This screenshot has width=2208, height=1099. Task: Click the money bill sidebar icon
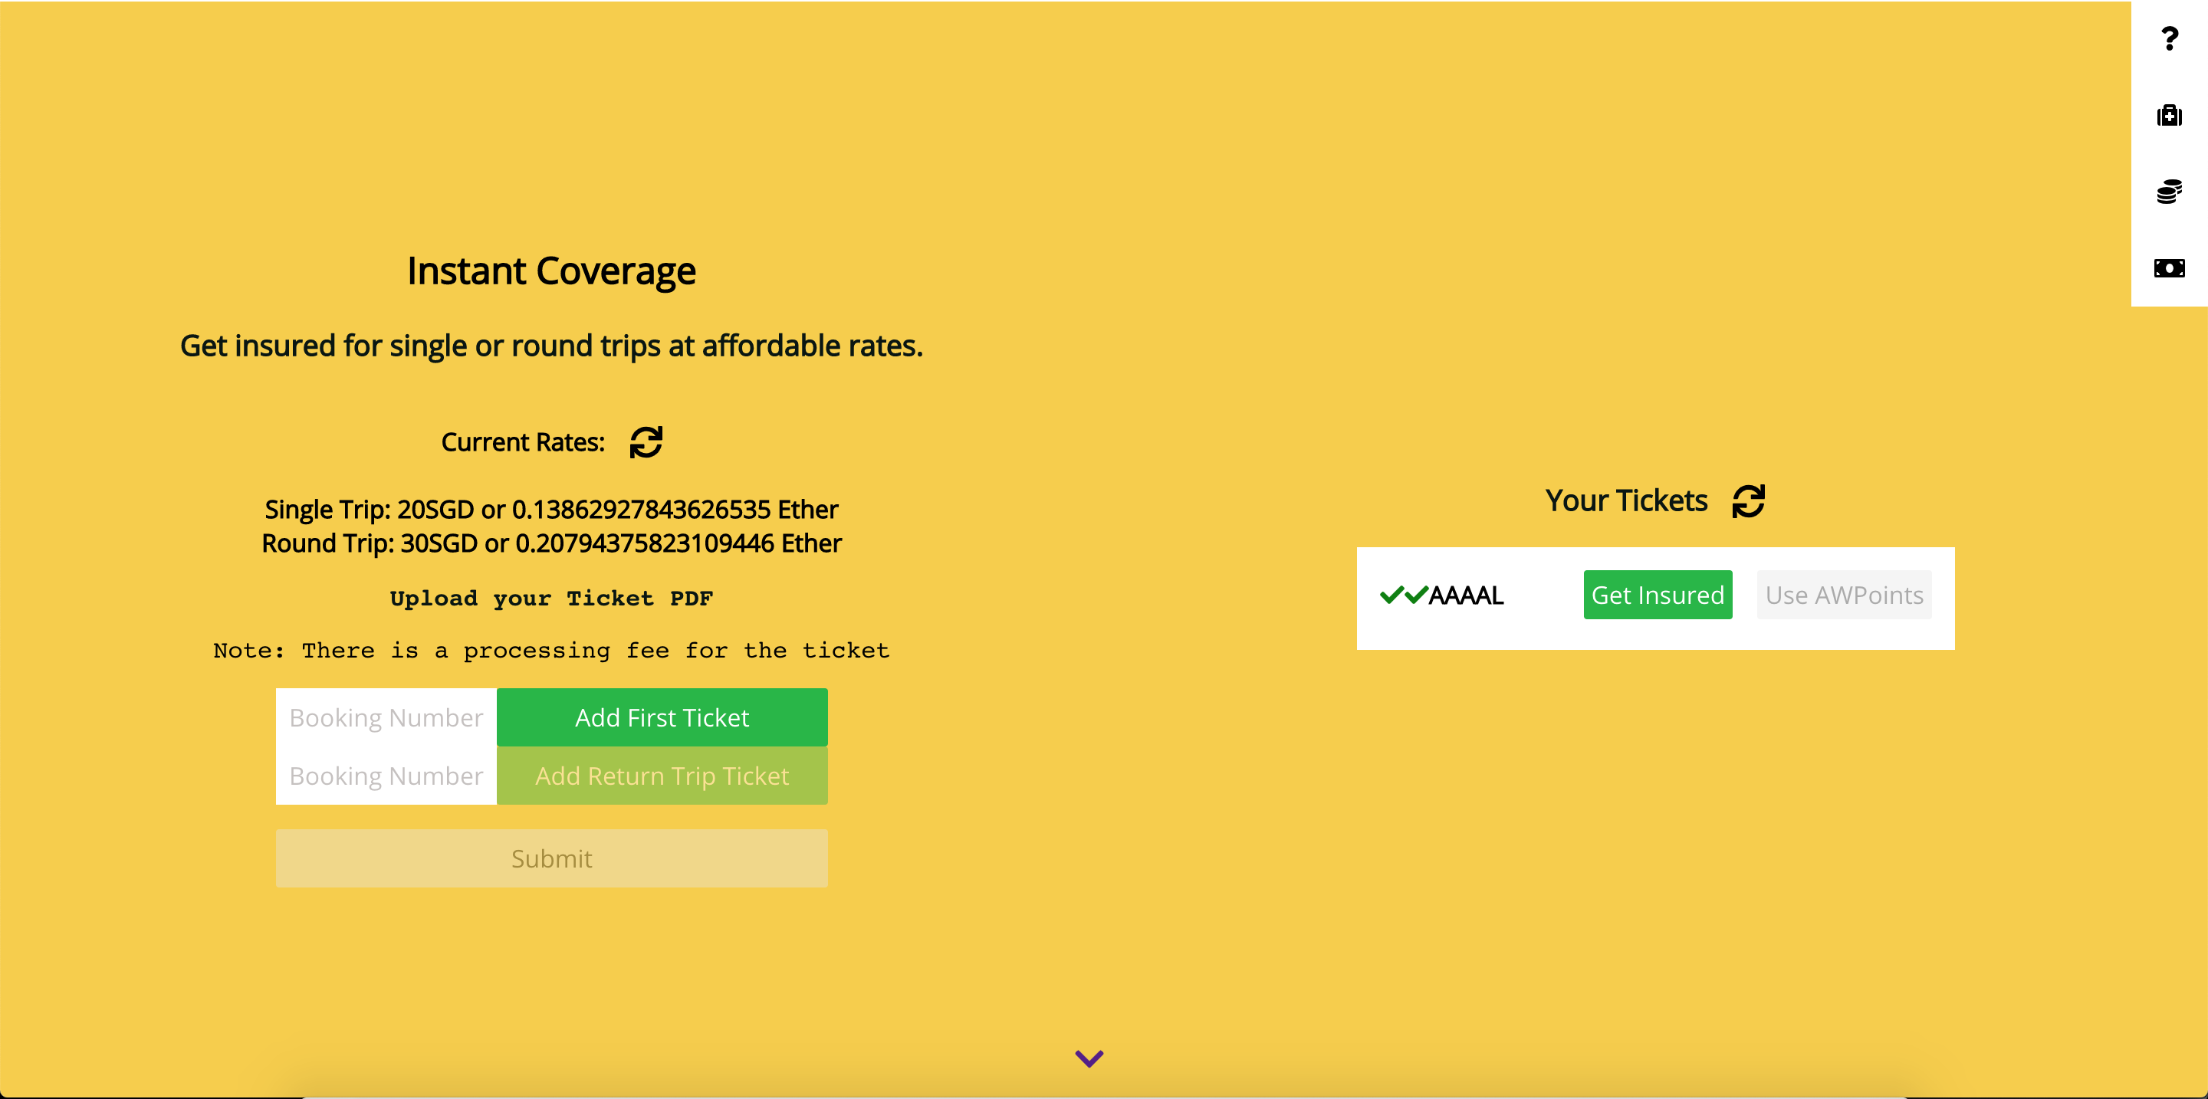(x=2169, y=268)
